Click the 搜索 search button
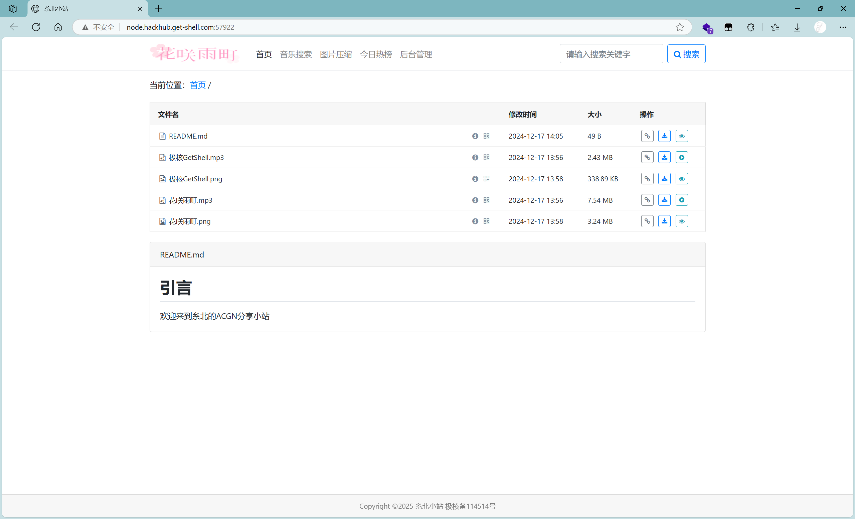Image resolution: width=855 pixels, height=519 pixels. (x=686, y=54)
